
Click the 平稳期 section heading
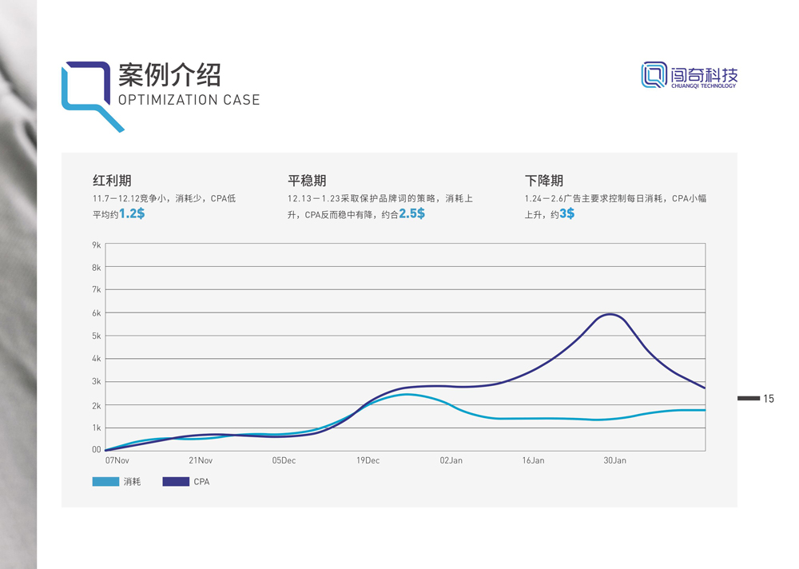coord(307,181)
